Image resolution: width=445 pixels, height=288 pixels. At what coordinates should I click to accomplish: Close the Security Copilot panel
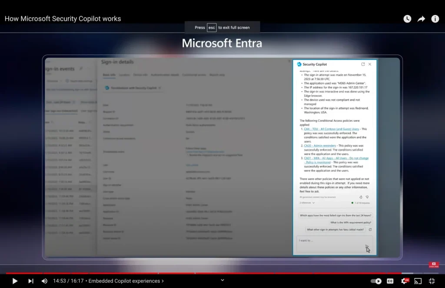pos(370,64)
